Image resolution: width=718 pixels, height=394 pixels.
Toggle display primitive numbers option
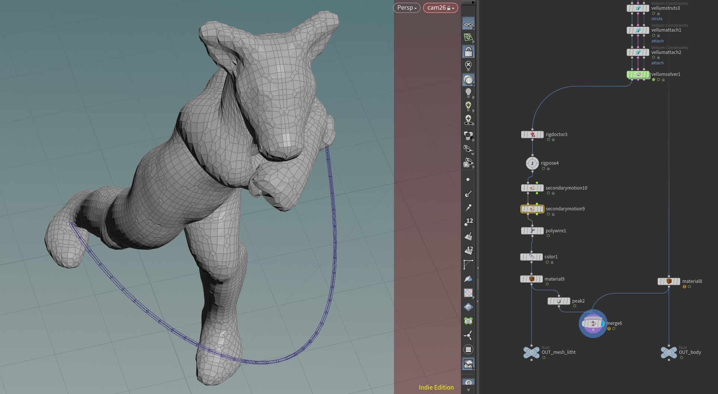click(x=468, y=250)
